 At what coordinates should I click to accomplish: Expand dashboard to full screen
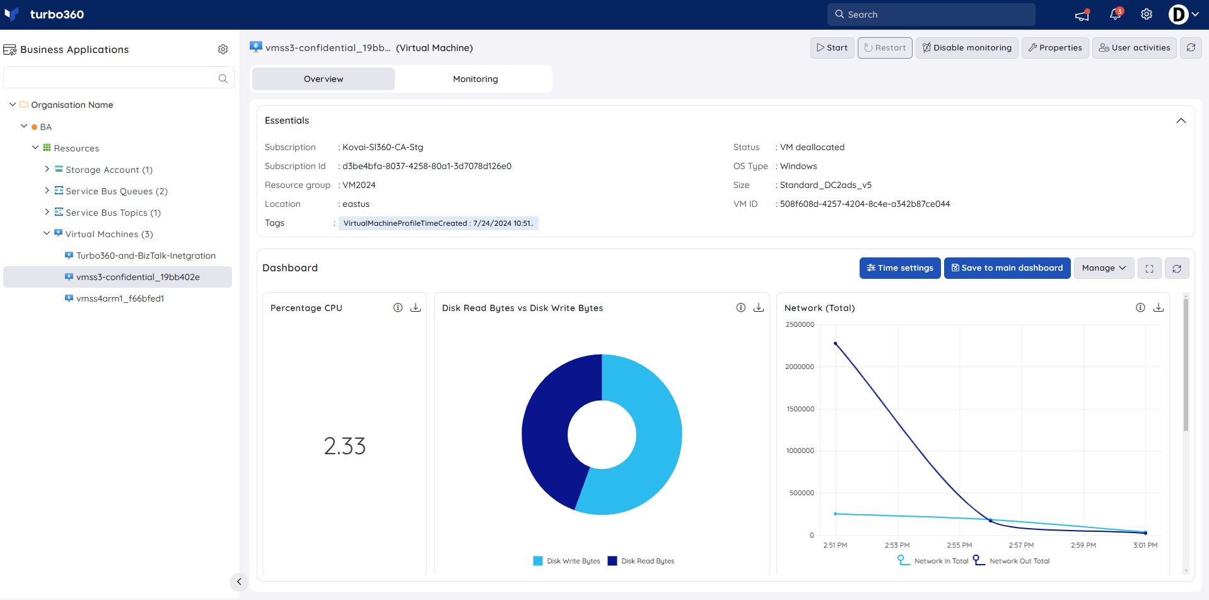[1149, 268]
